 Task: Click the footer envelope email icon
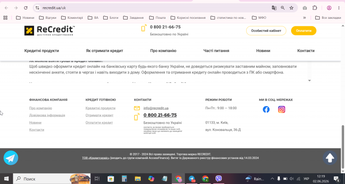(x=137, y=108)
